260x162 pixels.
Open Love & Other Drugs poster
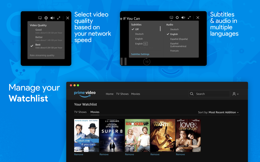pyautogui.click(x=188, y=135)
